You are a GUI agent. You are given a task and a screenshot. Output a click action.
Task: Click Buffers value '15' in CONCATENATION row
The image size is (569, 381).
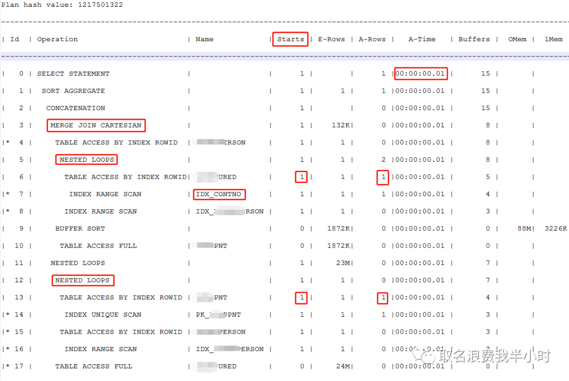pos(486,108)
